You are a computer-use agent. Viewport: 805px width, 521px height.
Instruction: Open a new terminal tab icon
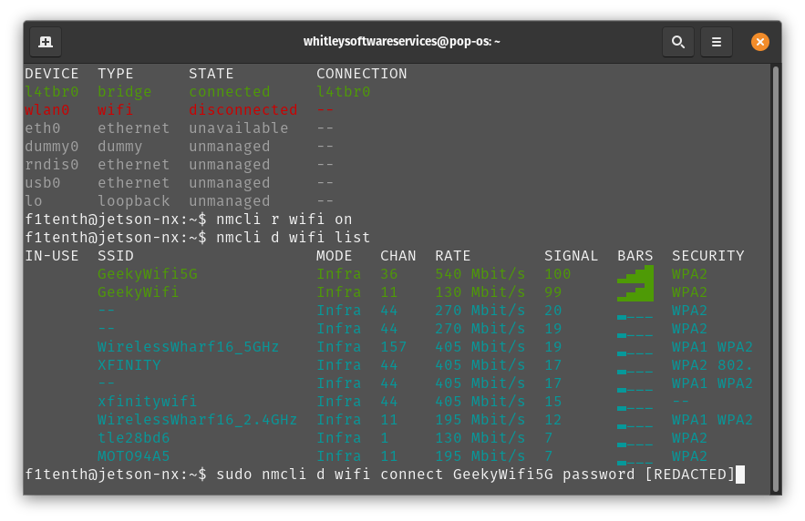(x=46, y=42)
